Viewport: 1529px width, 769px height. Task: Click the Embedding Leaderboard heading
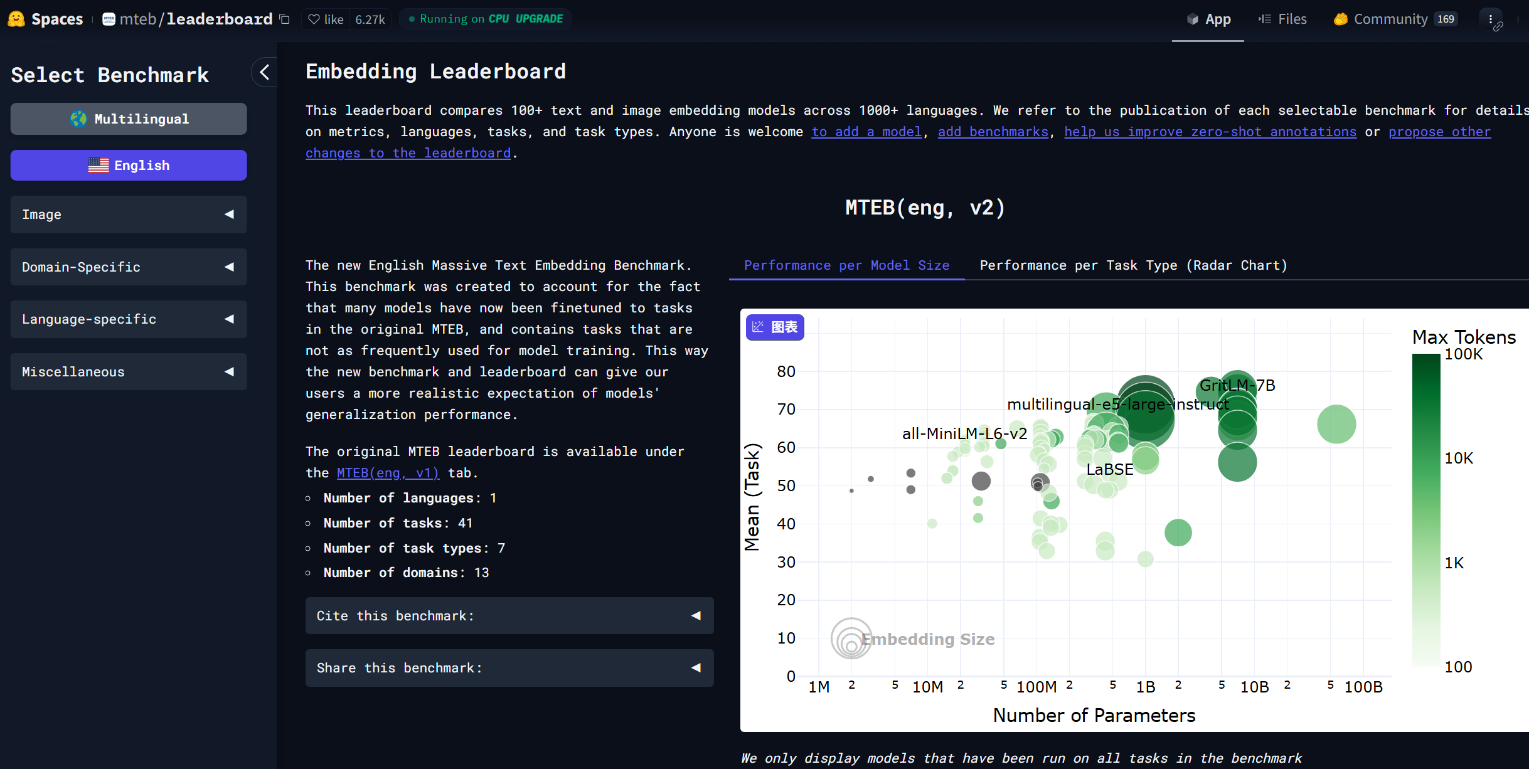click(435, 72)
